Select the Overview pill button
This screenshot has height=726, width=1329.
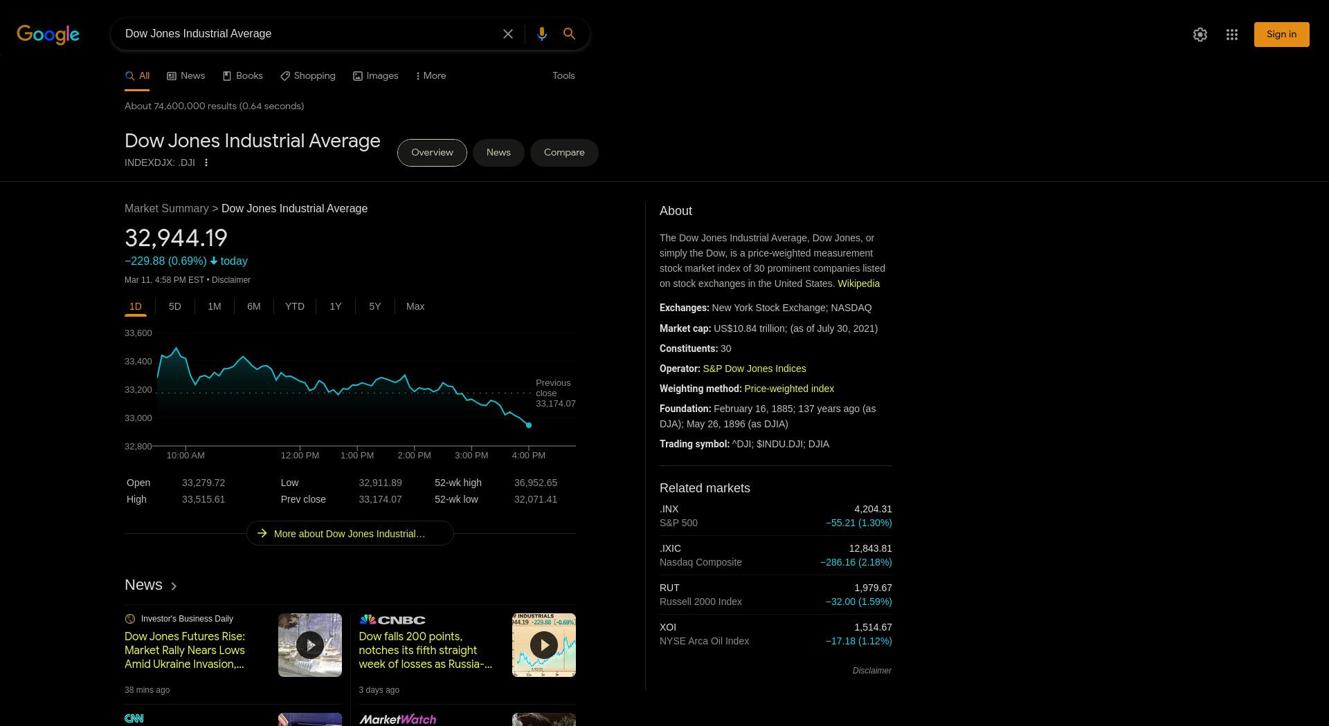(x=432, y=153)
